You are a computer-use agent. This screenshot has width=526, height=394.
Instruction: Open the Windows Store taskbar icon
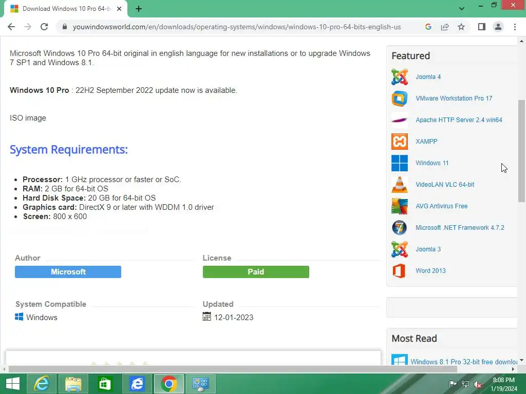click(105, 384)
